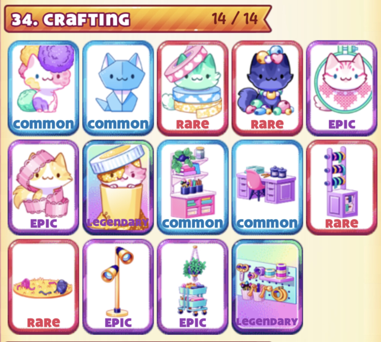The height and width of the screenshot is (342, 381).
Task: Click the Legendary label on jar cat card
Action: click(118, 222)
